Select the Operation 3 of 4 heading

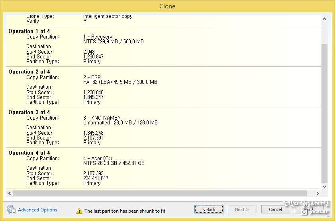click(x=29, y=112)
